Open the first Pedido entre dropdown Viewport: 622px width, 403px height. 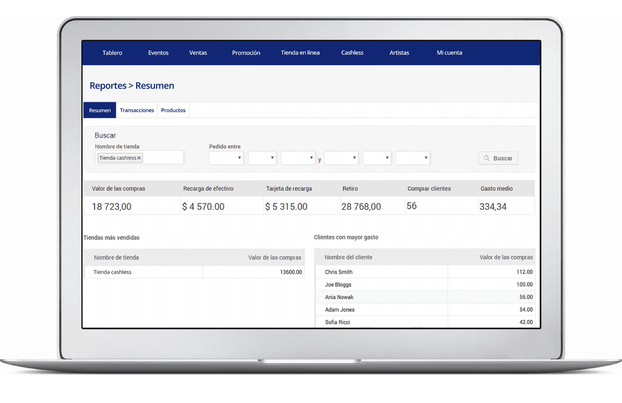[x=226, y=158]
